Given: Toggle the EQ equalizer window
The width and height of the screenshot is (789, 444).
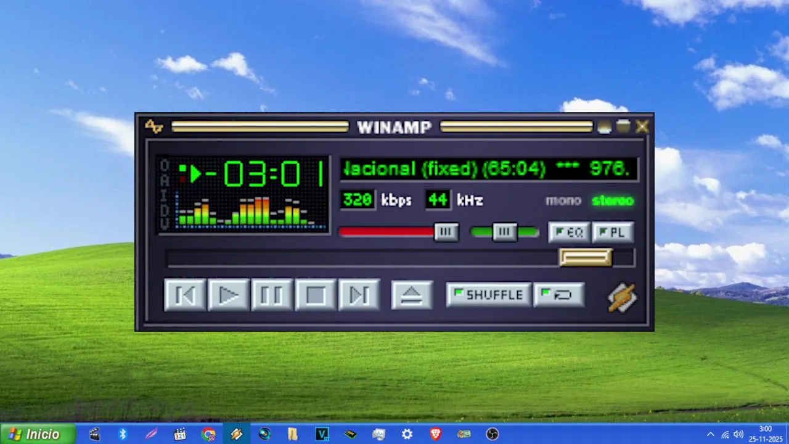Looking at the screenshot, I should (569, 232).
